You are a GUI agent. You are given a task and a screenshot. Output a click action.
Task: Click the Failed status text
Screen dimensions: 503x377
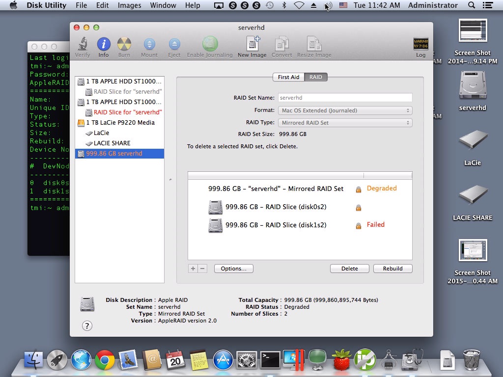pyautogui.click(x=375, y=224)
